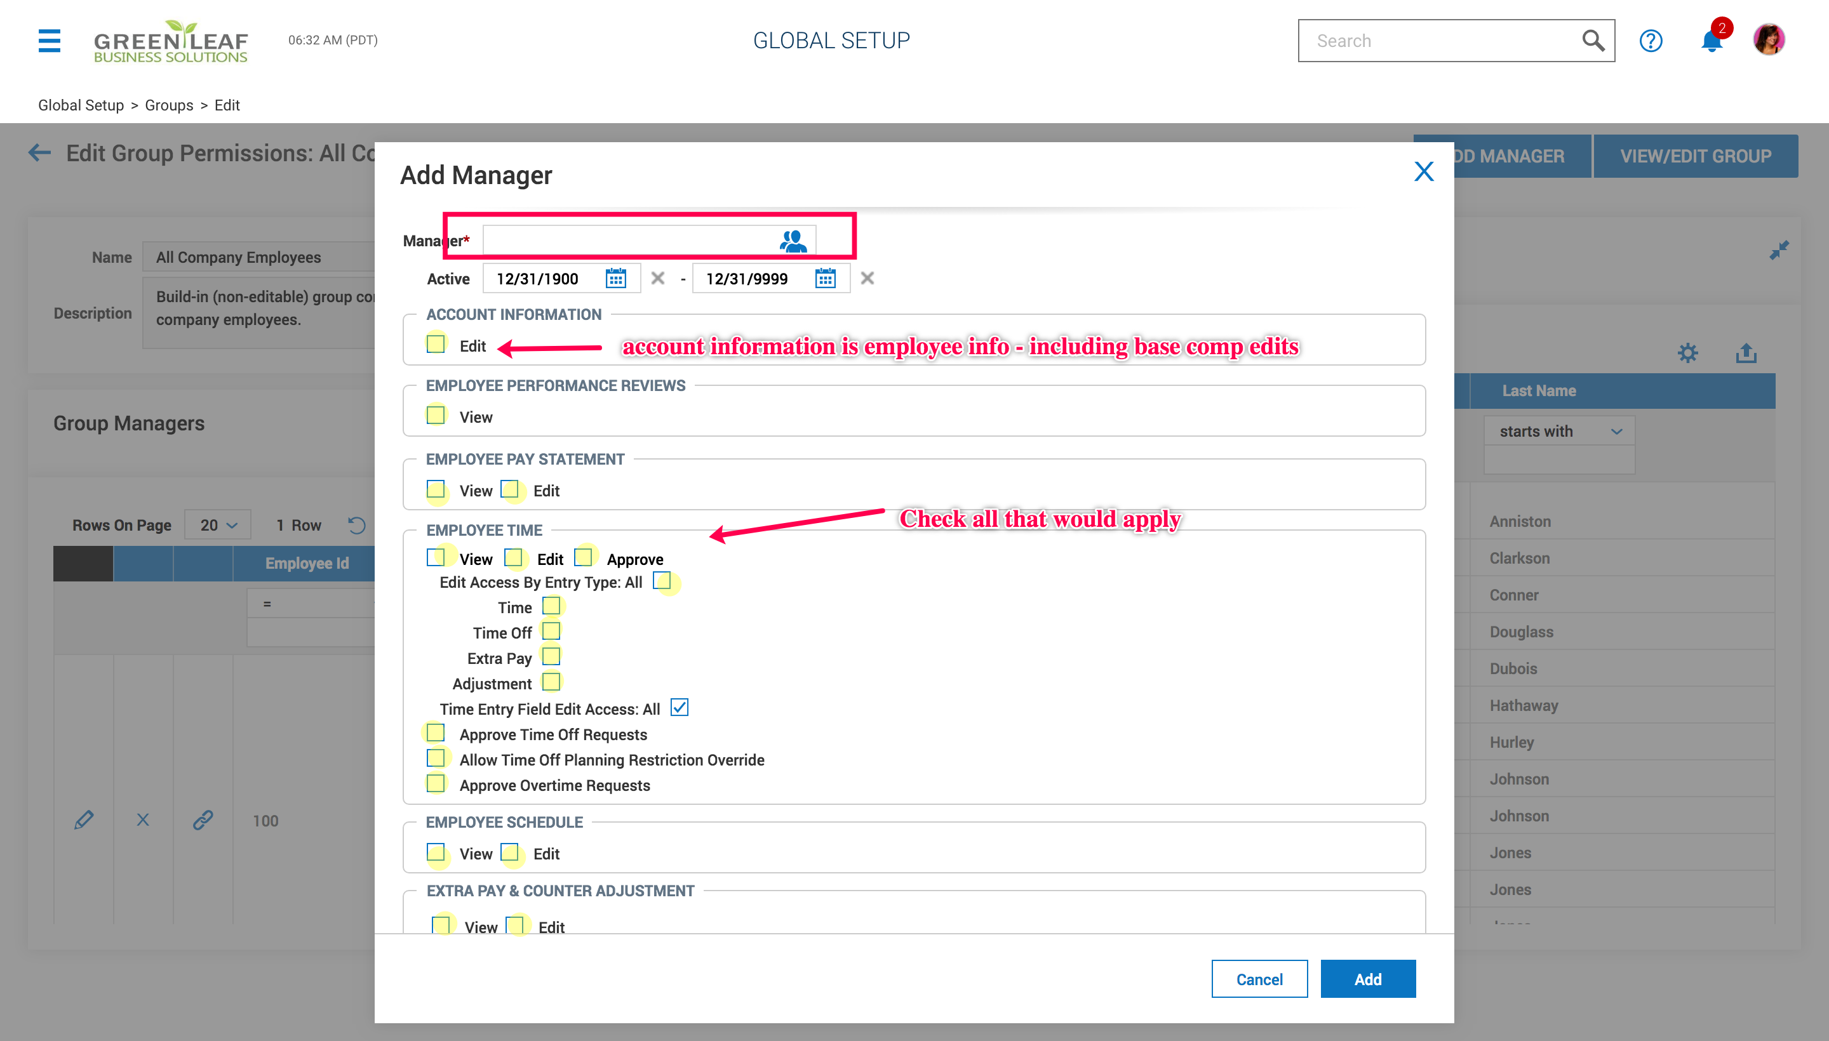Enable Account Information Edit checkbox

pos(436,344)
